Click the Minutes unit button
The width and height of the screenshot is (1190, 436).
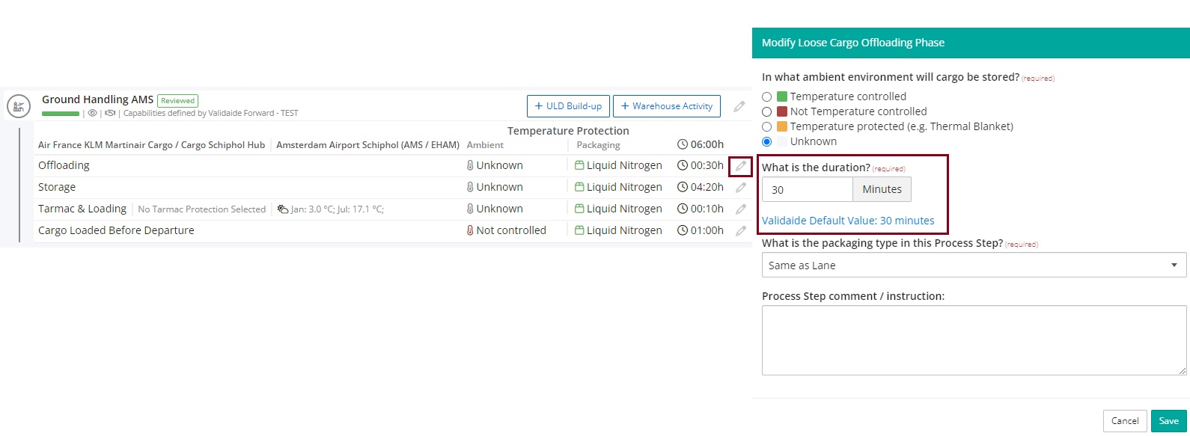click(882, 189)
